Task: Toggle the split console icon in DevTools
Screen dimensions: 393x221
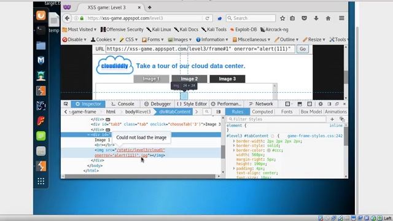Action: click(x=300, y=104)
